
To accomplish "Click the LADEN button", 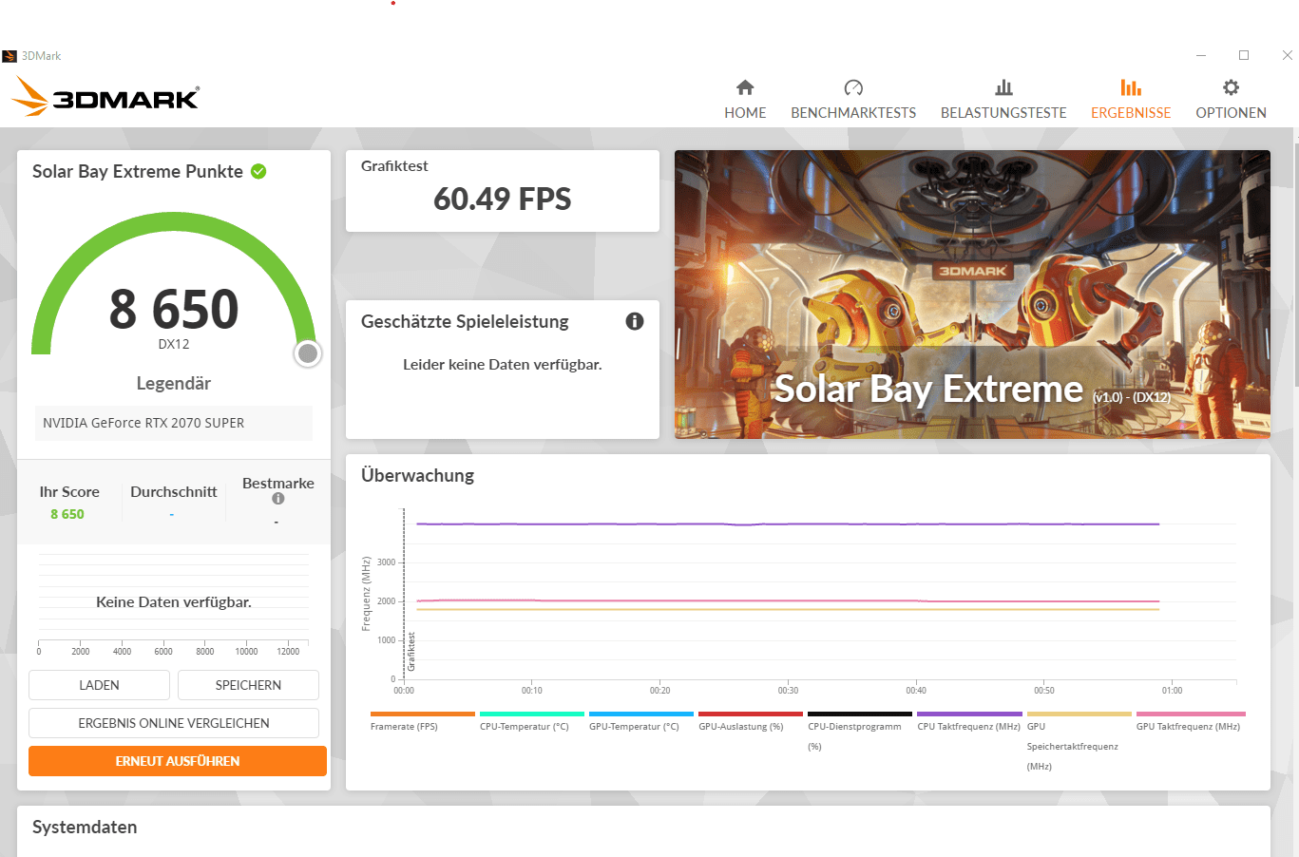I will pyautogui.click(x=99, y=685).
